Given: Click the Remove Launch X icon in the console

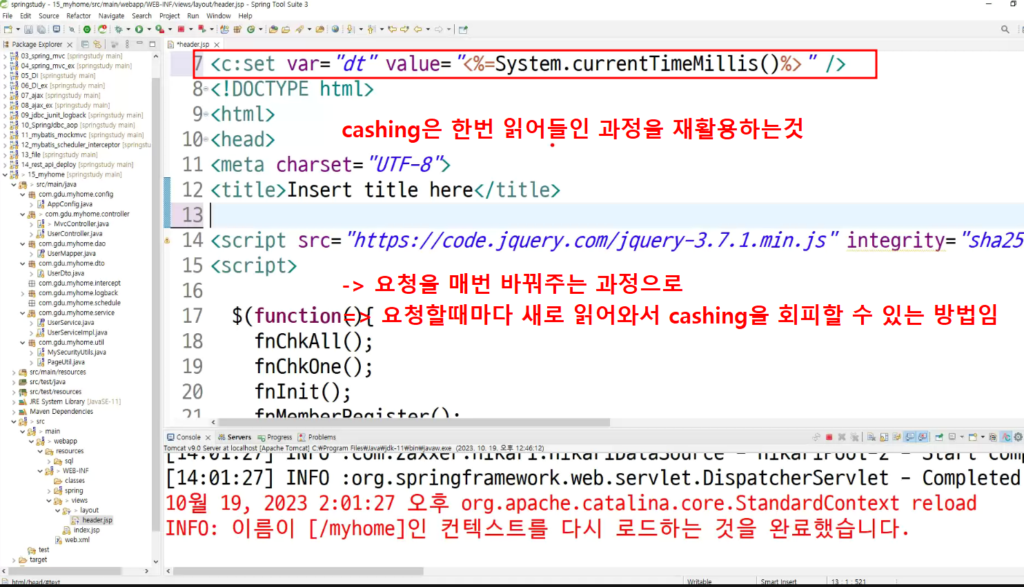Looking at the screenshot, I should point(842,437).
